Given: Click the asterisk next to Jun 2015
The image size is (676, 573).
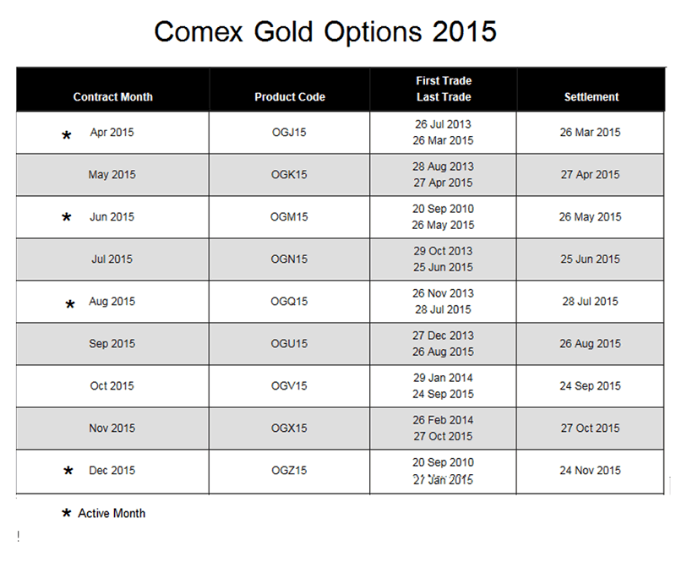Looking at the screenshot, I should (x=67, y=219).
